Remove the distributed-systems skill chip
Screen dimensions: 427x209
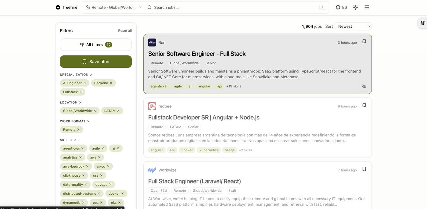[99, 193]
